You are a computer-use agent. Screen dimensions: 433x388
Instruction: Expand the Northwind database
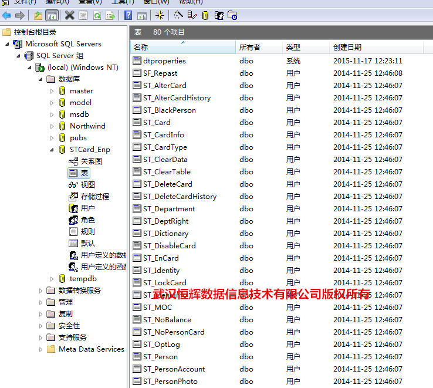click(x=52, y=126)
